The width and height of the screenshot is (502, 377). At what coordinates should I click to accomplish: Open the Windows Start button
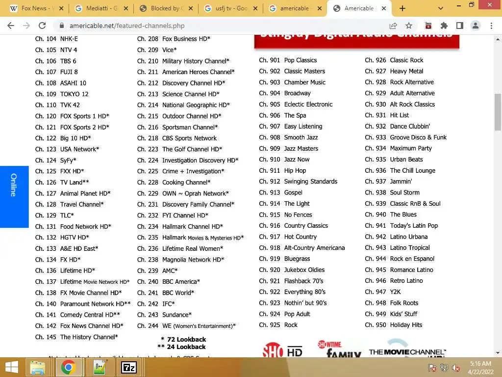point(12,367)
